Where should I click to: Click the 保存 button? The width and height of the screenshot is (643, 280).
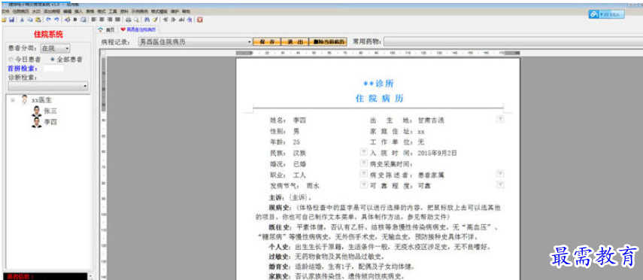point(266,42)
